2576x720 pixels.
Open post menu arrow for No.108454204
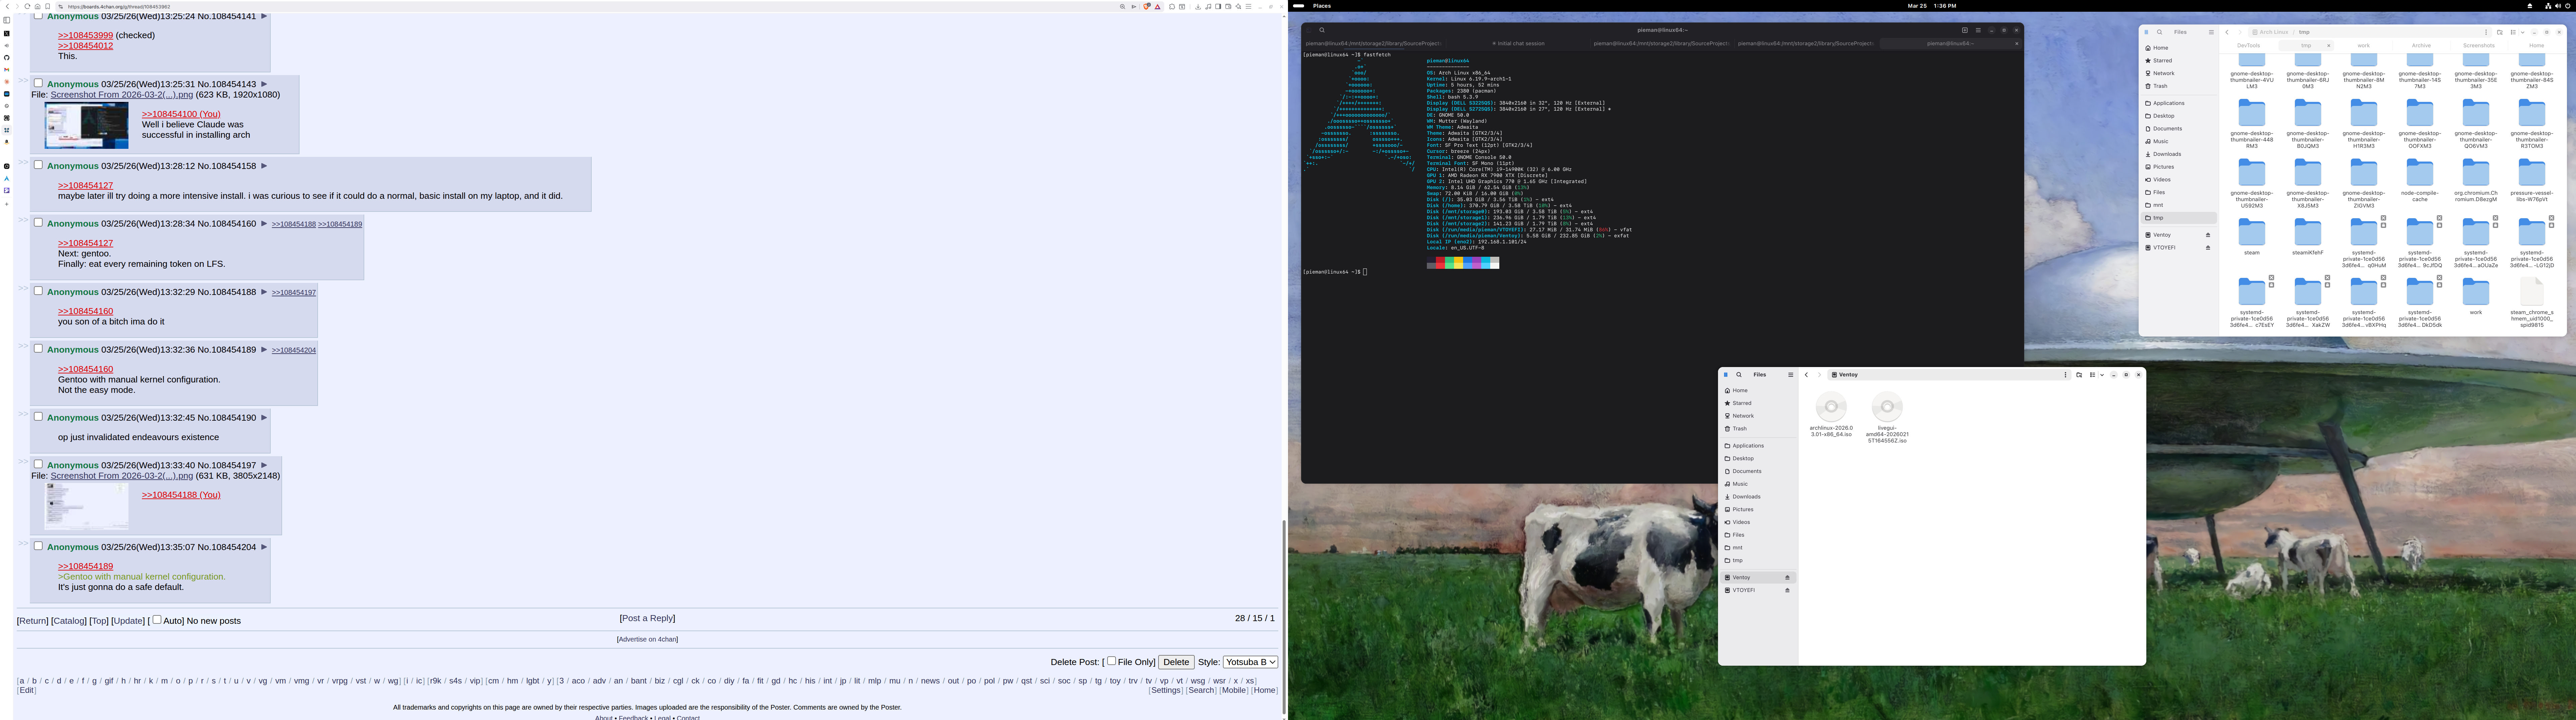[264, 547]
